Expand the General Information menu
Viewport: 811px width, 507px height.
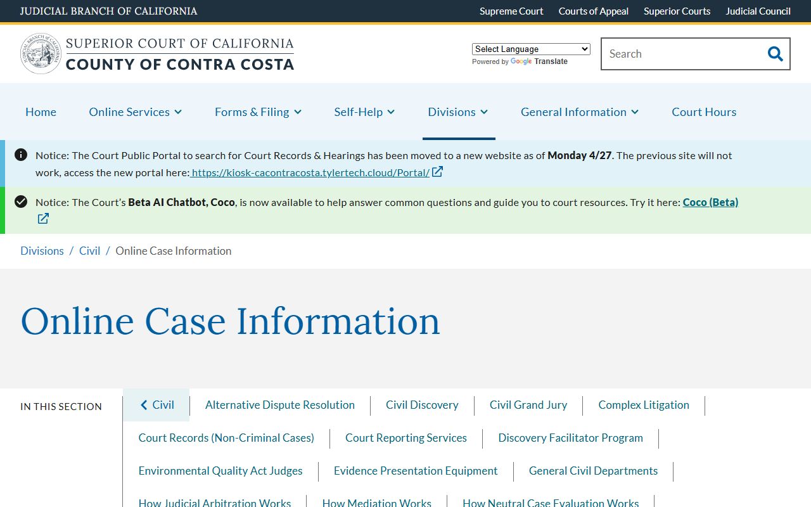(x=580, y=112)
